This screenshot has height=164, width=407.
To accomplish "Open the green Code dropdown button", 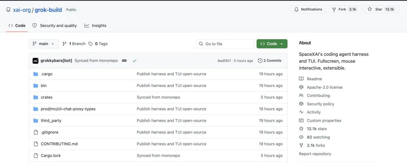I will pyautogui.click(x=272, y=44).
